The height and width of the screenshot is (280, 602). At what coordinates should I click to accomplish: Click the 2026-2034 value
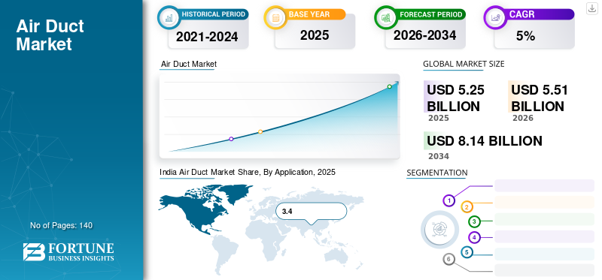(x=424, y=35)
